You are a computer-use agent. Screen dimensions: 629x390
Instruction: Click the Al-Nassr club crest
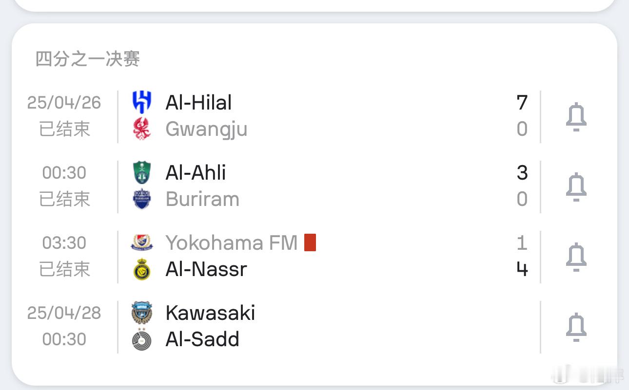[142, 269]
